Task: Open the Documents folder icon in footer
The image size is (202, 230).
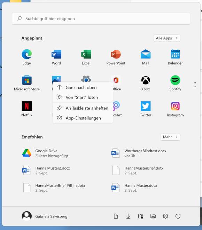Action: pyautogui.click(x=116, y=216)
